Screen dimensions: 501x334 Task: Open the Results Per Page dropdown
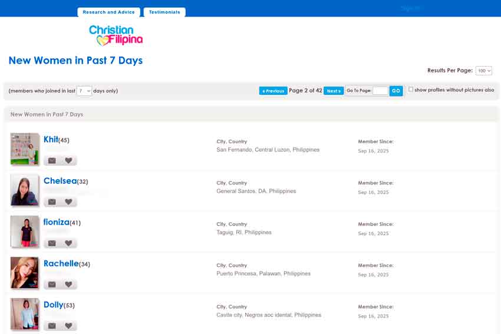pyautogui.click(x=483, y=71)
